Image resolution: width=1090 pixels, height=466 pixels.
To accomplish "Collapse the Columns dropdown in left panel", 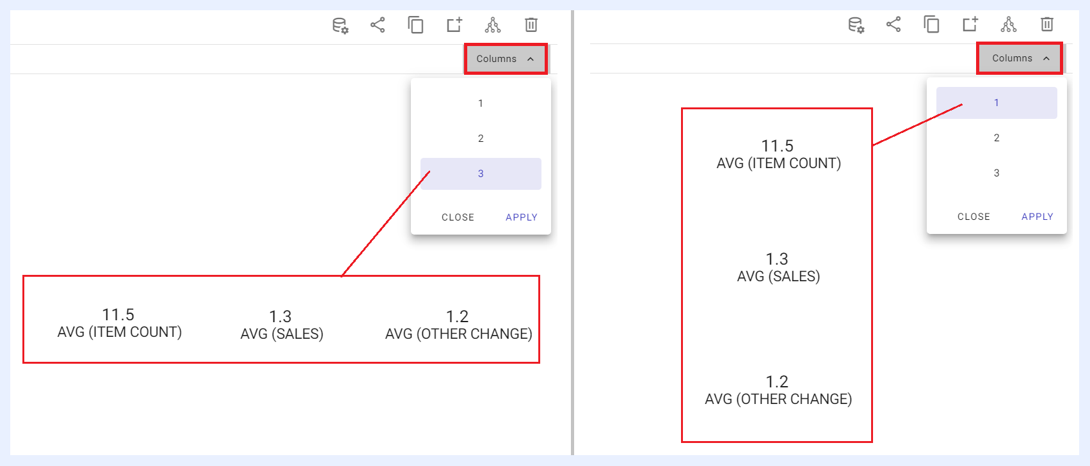I will 506,59.
